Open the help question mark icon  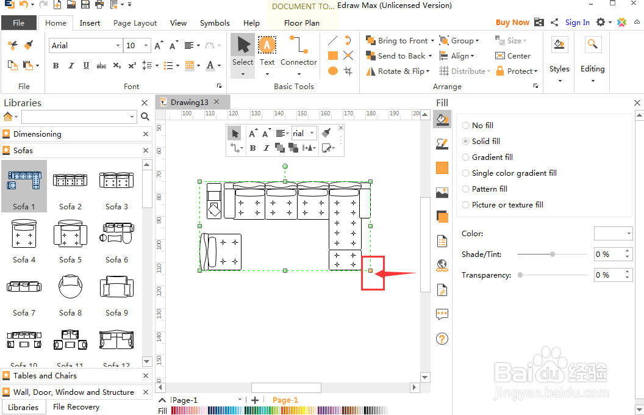[442, 339]
